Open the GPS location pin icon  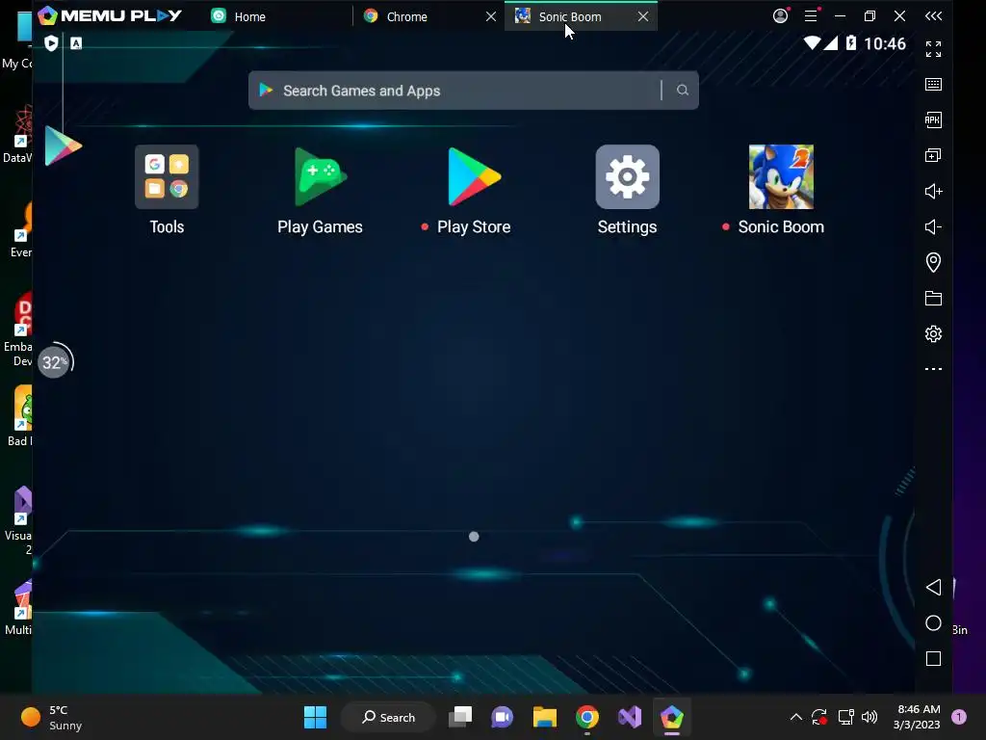[933, 262]
